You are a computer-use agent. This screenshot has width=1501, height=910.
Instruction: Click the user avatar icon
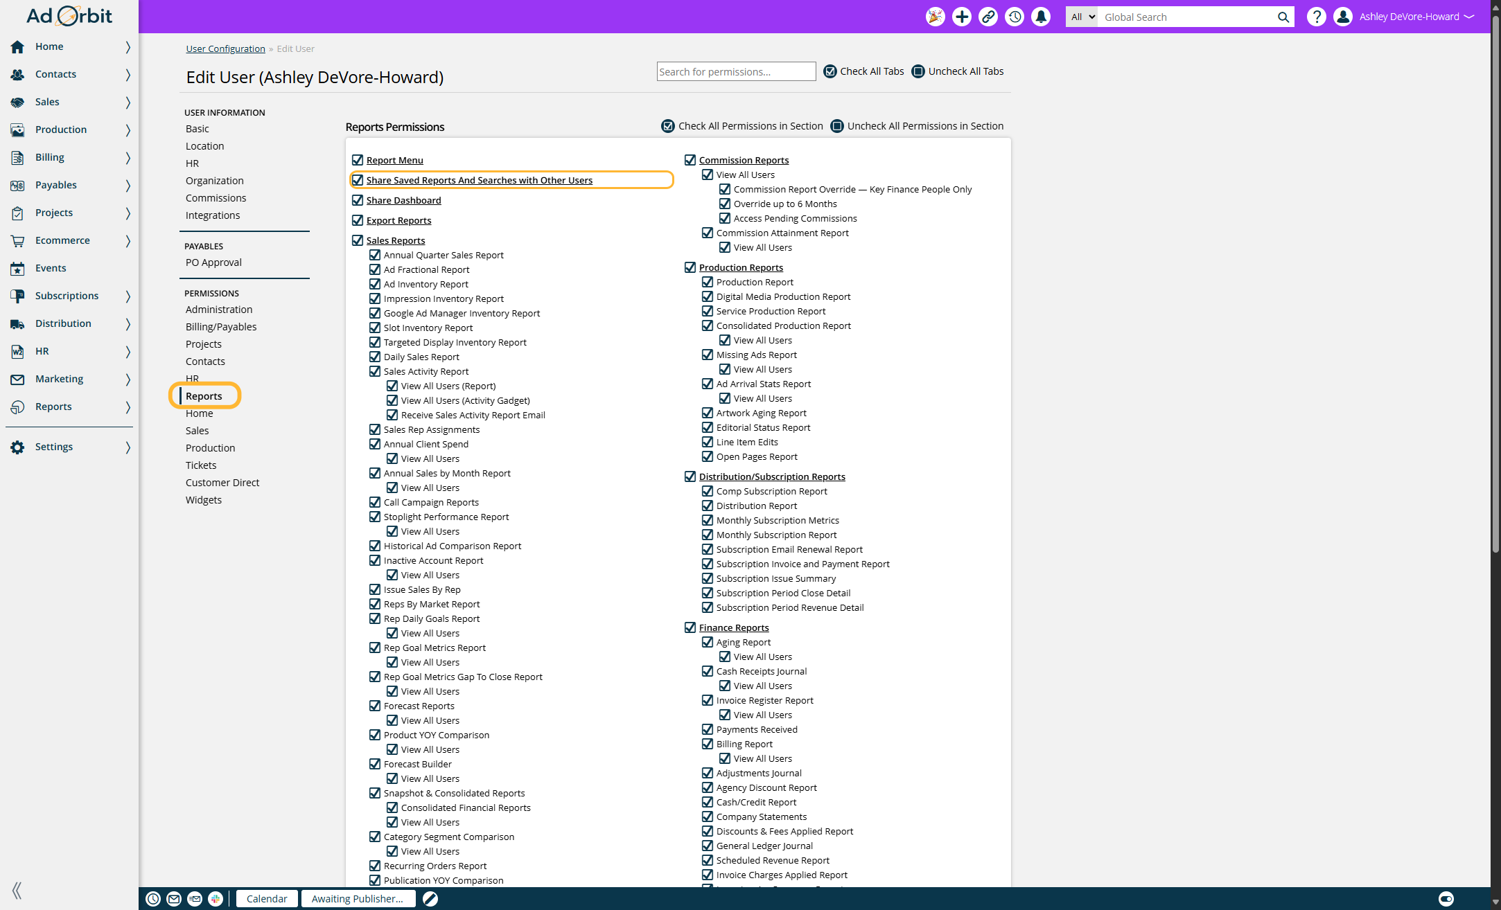coord(1342,17)
